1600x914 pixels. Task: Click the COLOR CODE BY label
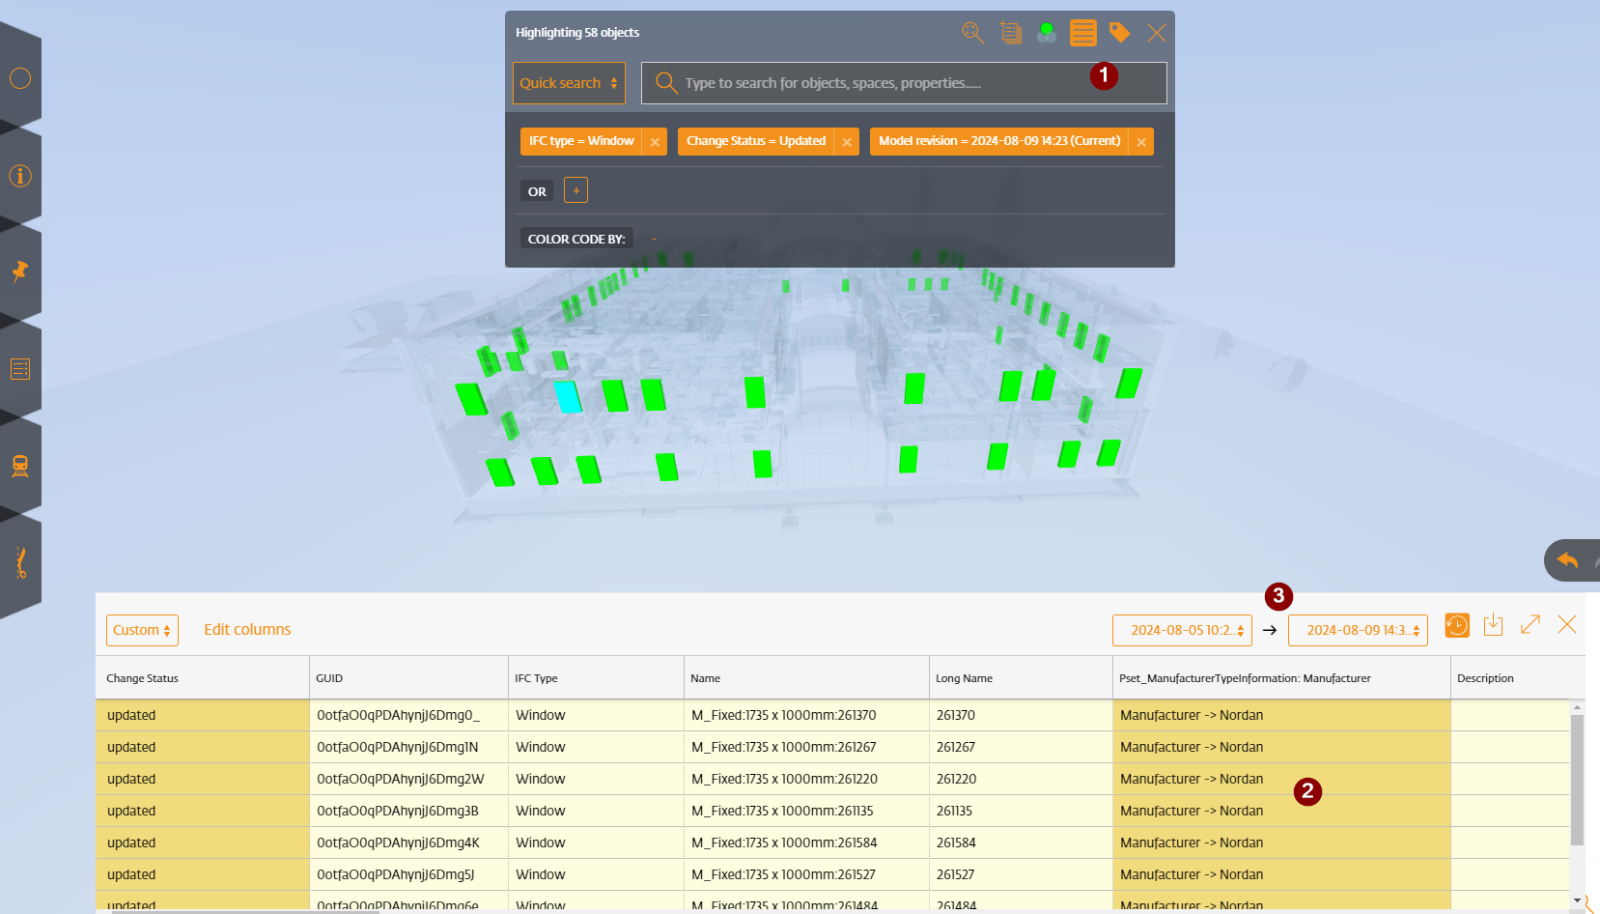point(576,239)
